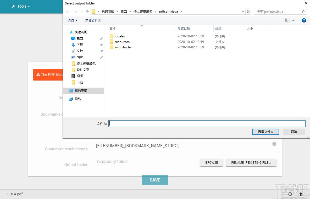Screen dimensions: 310x199
Task: Open the Tools menu in PDFsam
Action: tap(21, 6)
